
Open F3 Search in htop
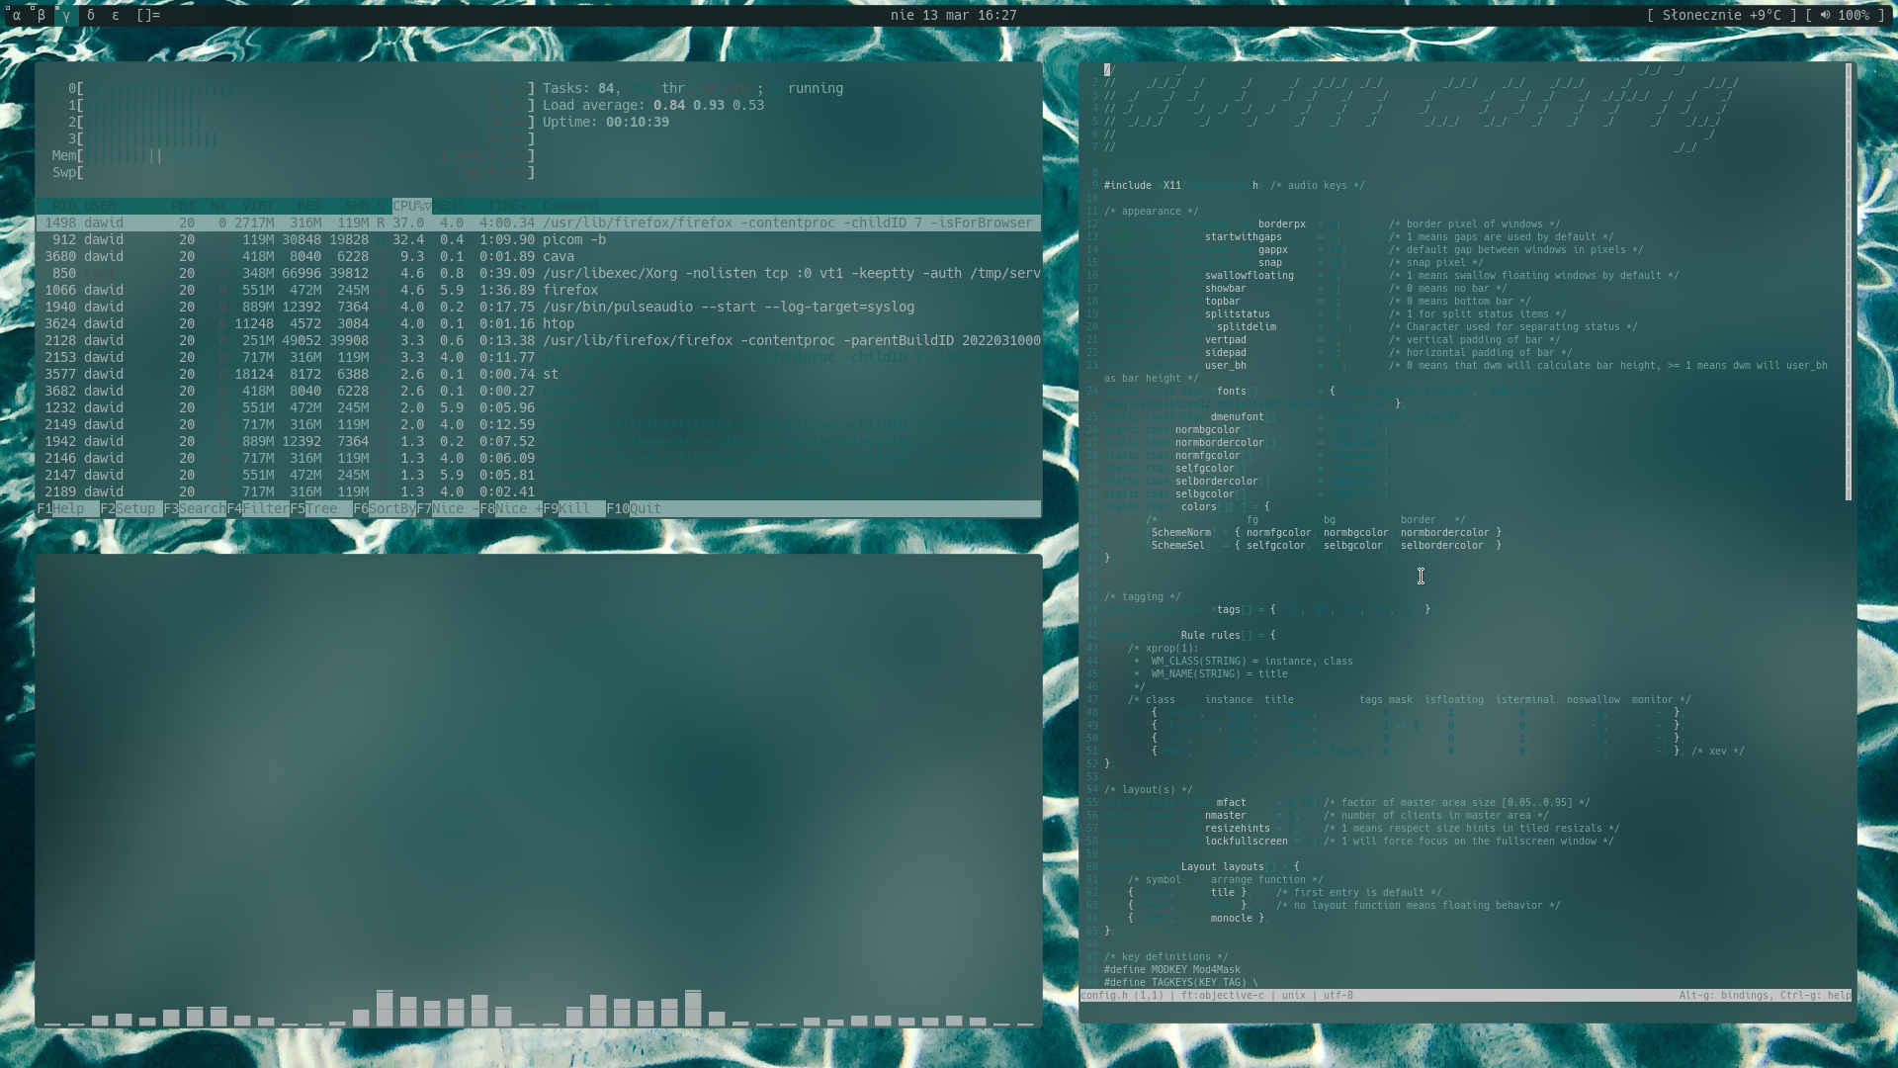point(194,508)
